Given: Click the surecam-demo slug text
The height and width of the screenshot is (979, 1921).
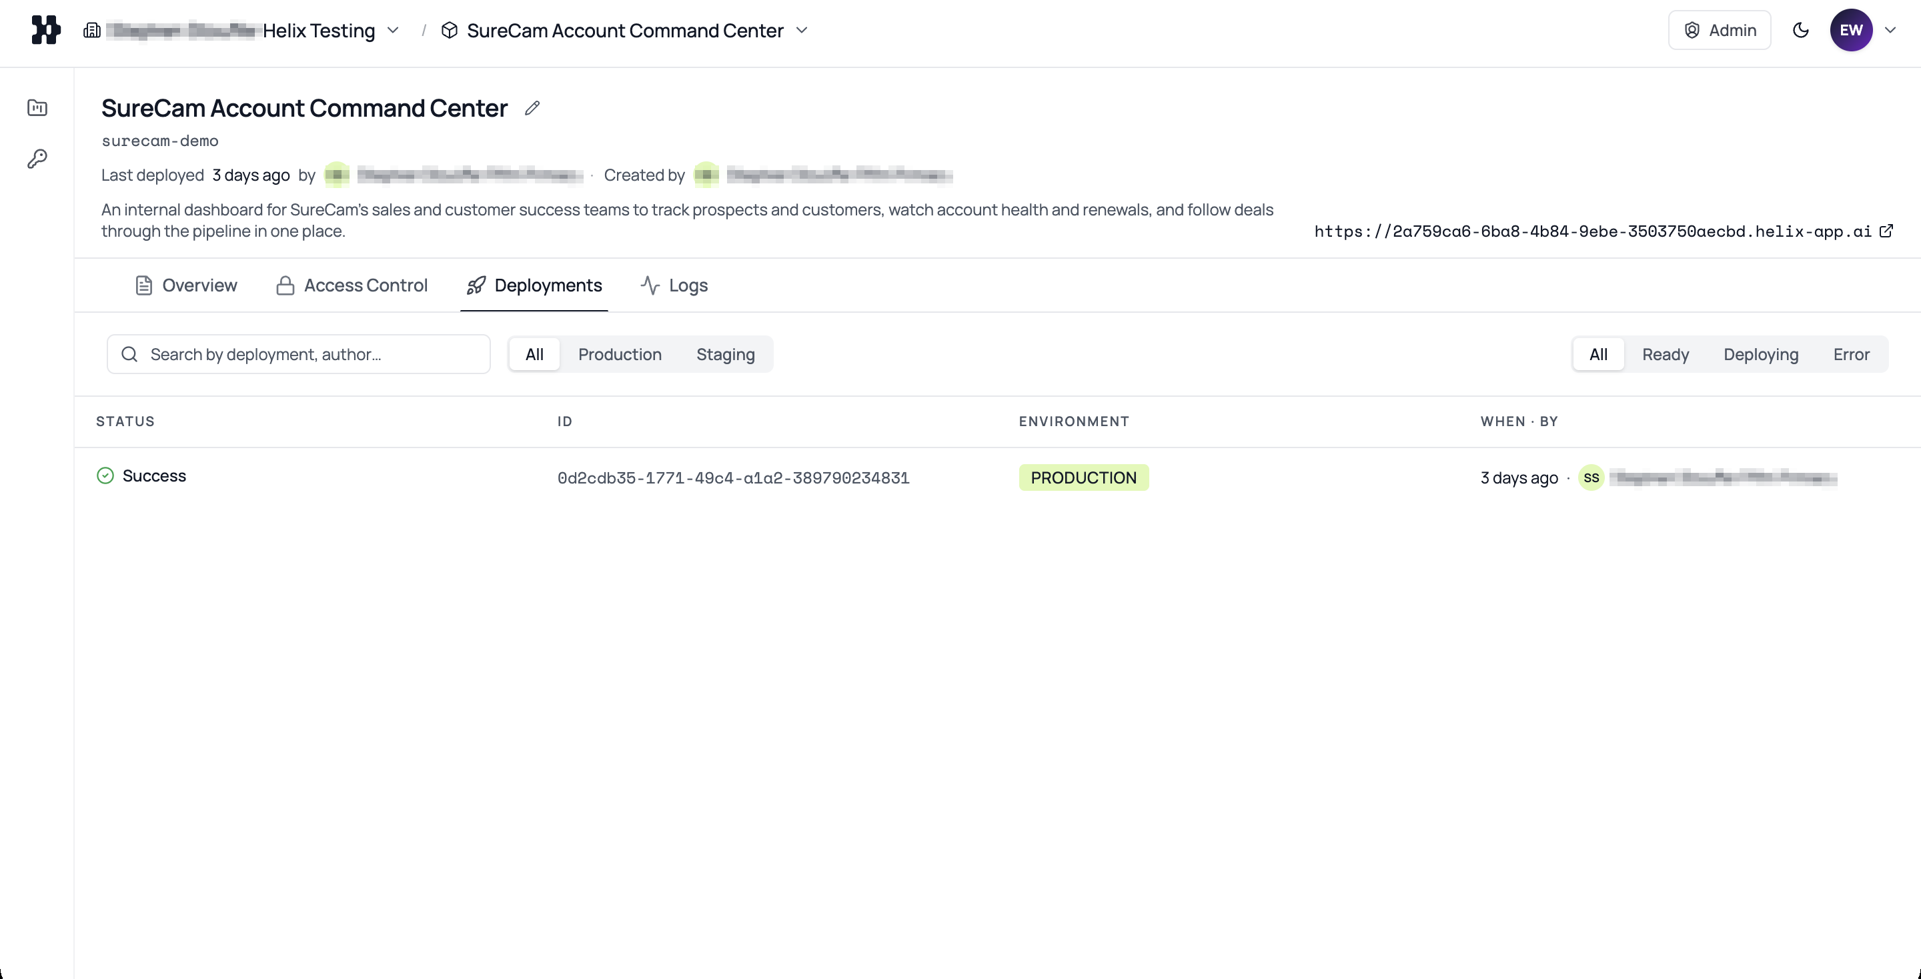Looking at the screenshot, I should (159, 141).
